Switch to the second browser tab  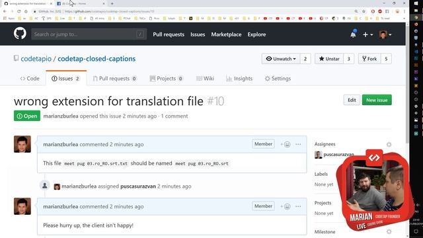[x=81, y=3]
